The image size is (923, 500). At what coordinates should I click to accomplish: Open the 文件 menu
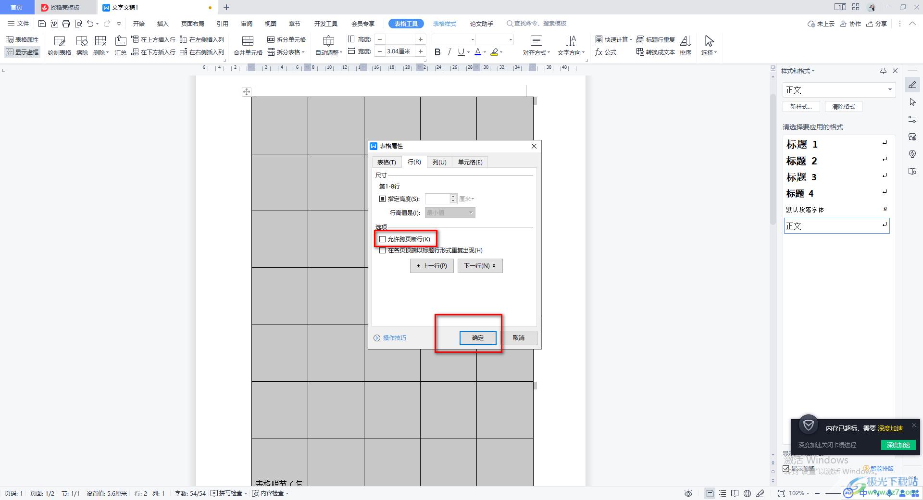tap(19, 24)
